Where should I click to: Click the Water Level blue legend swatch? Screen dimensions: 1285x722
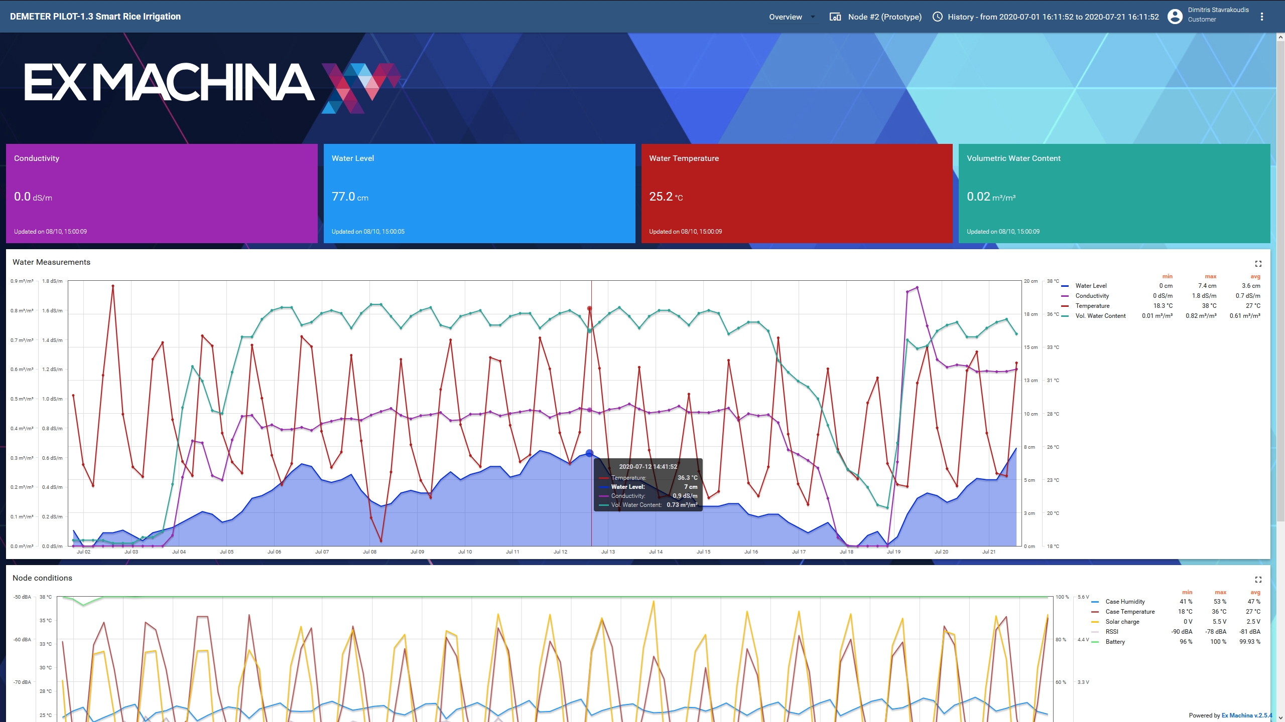coord(1065,286)
